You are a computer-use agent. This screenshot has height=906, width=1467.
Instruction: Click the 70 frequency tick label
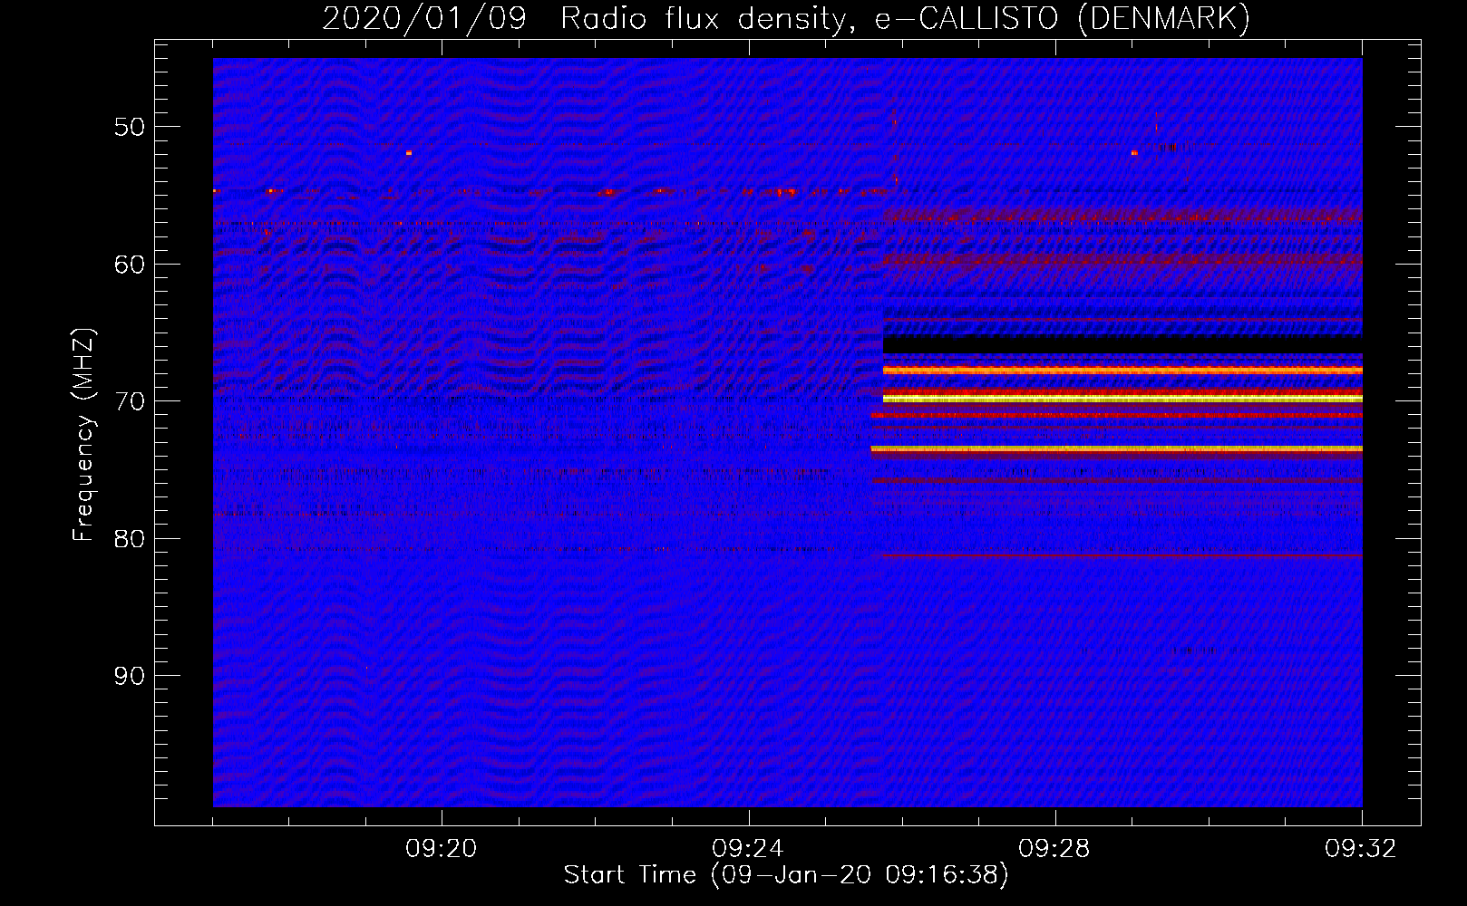point(130,401)
